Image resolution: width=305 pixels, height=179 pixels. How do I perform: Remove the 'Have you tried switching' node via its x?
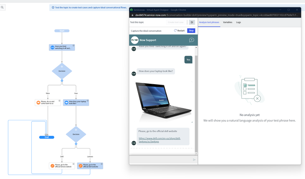pyautogui.click(x=74, y=45)
